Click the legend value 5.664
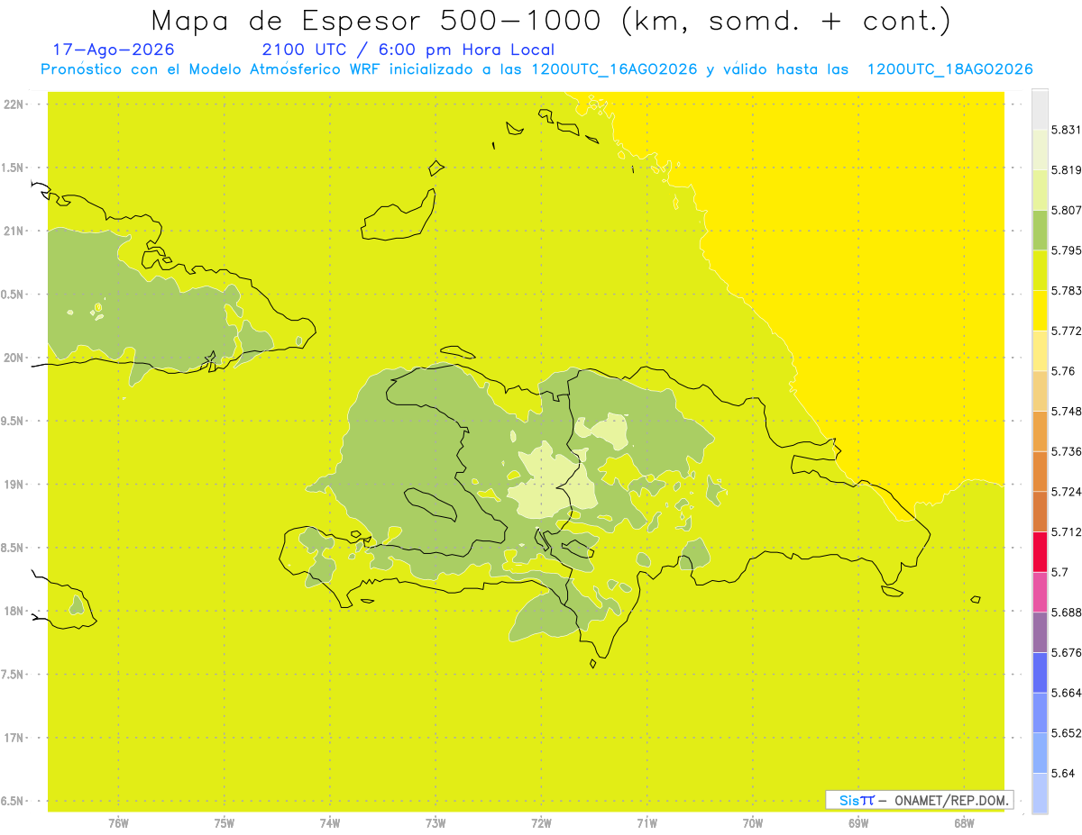Viewport: 1082px width, 835px height. tap(1066, 693)
